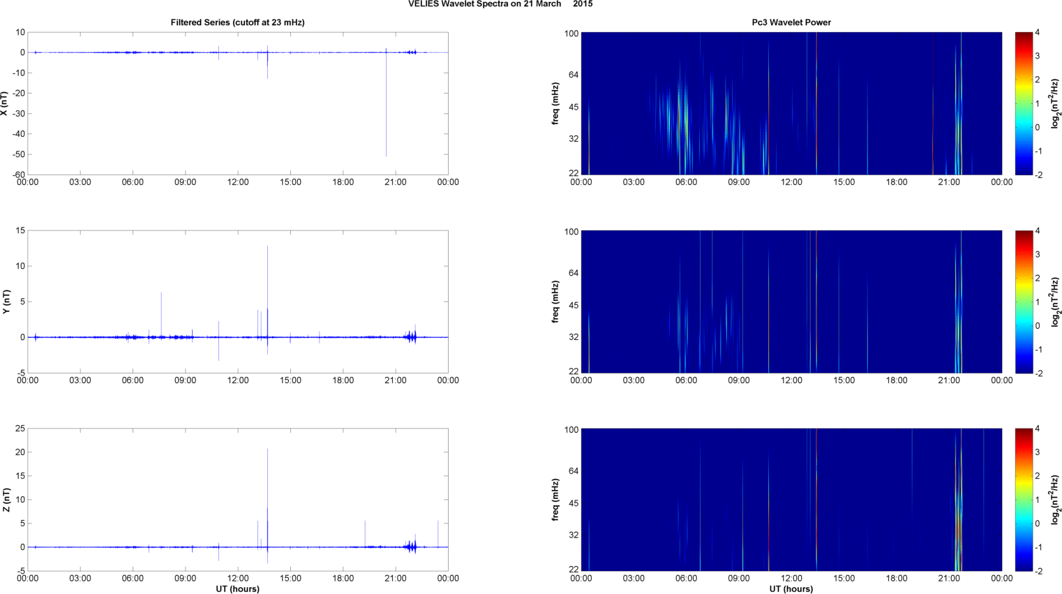Click the "-40" tick on the X plot axis
This screenshot has height=594, width=1062.
pos(17,134)
